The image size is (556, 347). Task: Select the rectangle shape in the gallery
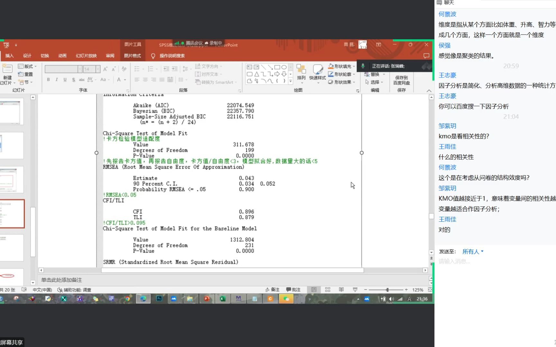(x=277, y=67)
